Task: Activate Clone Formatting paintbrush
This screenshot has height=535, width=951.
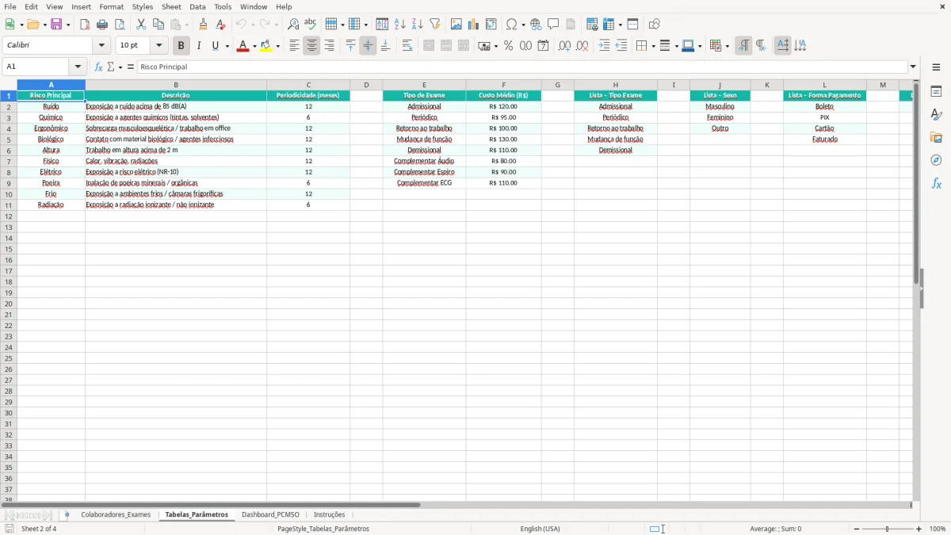Action: pos(203,25)
